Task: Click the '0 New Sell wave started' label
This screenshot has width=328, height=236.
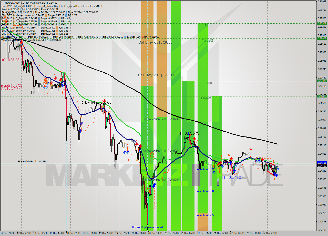Action: click(x=96, y=103)
